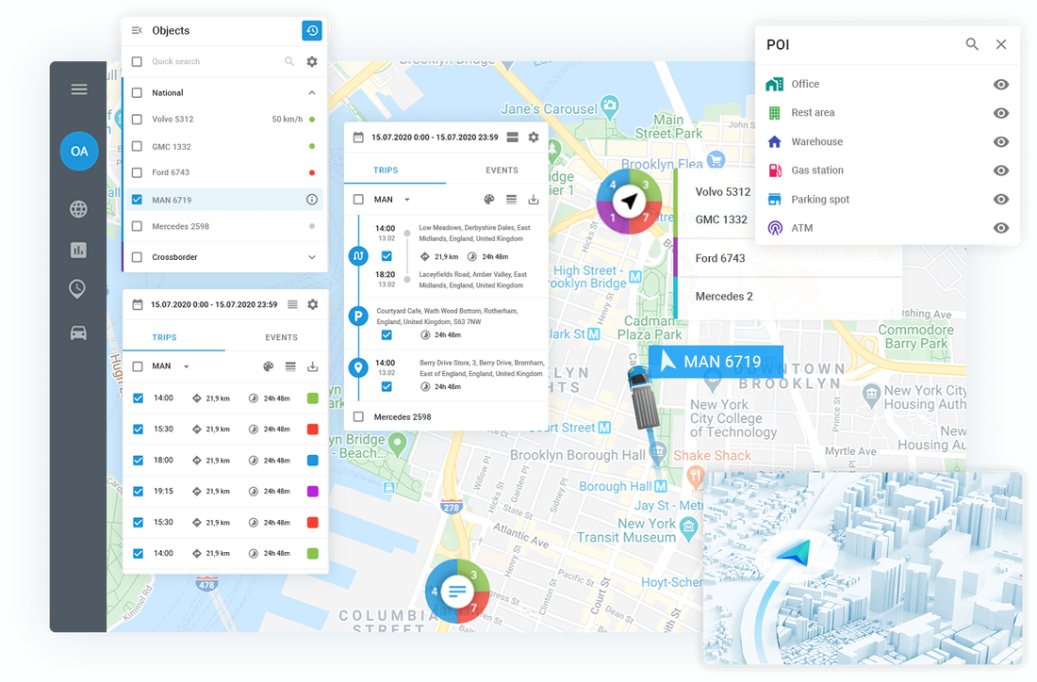1037x682 pixels.
Task: Open the reports chart icon in sidebar
Action: click(x=78, y=250)
